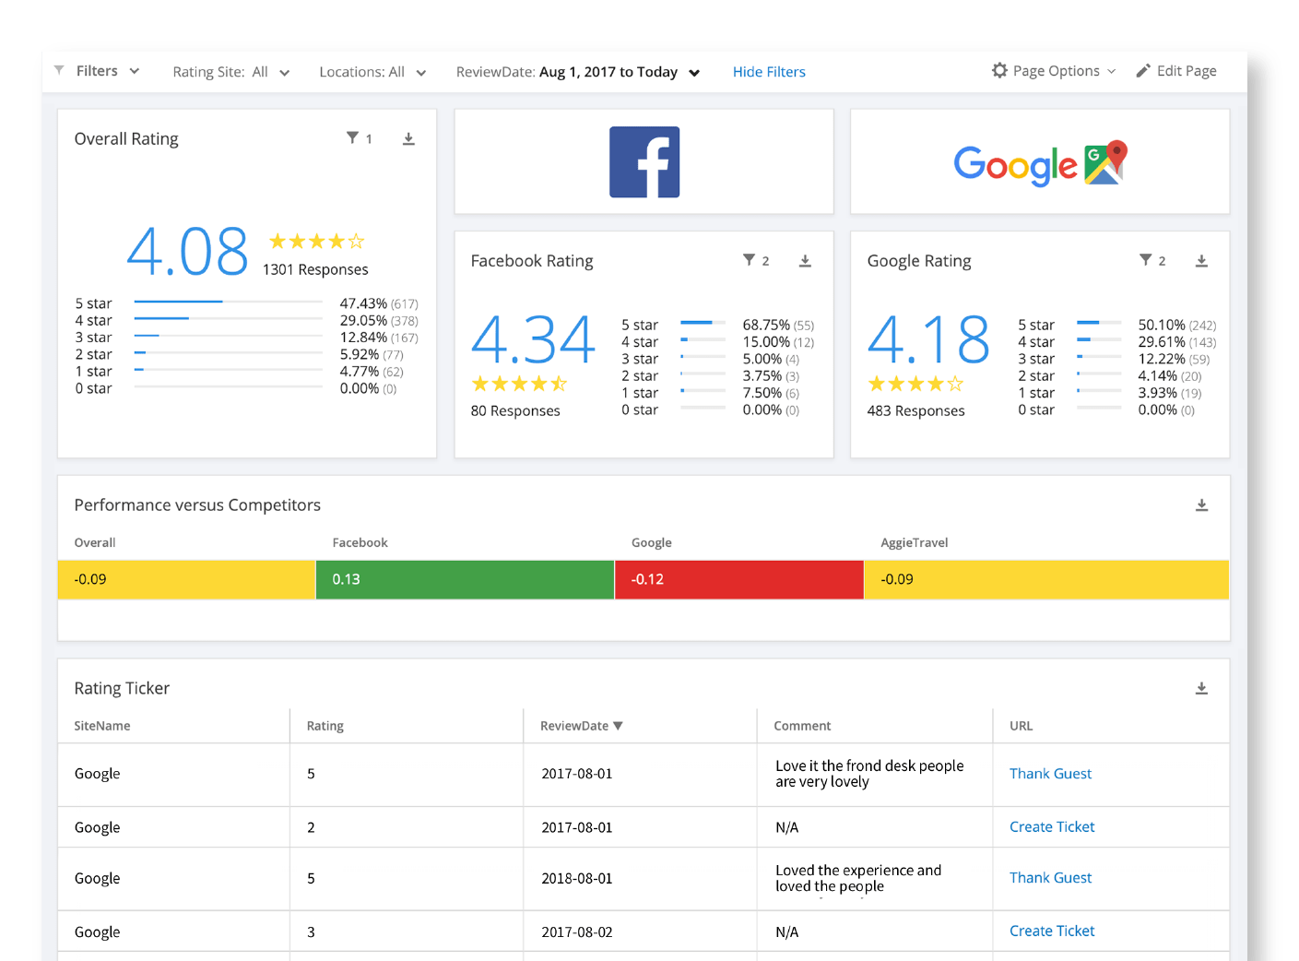The height and width of the screenshot is (961, 1299).
Task: Click the Edit Page pencil icon
Action: coord(1143,70)
